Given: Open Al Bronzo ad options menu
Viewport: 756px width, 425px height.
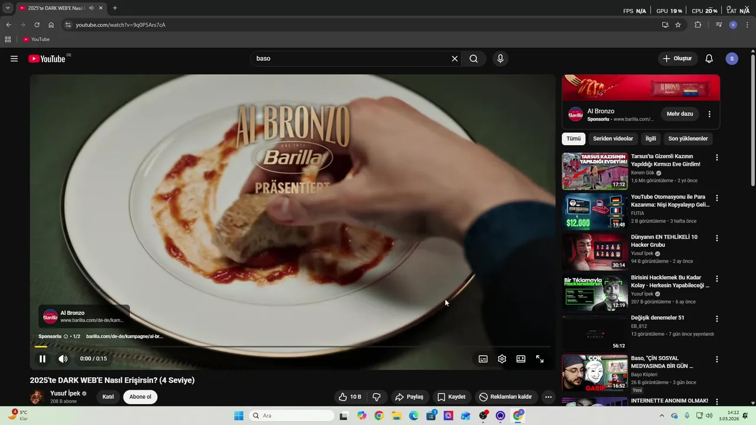Looking at the screenshot, I should 709,114.
